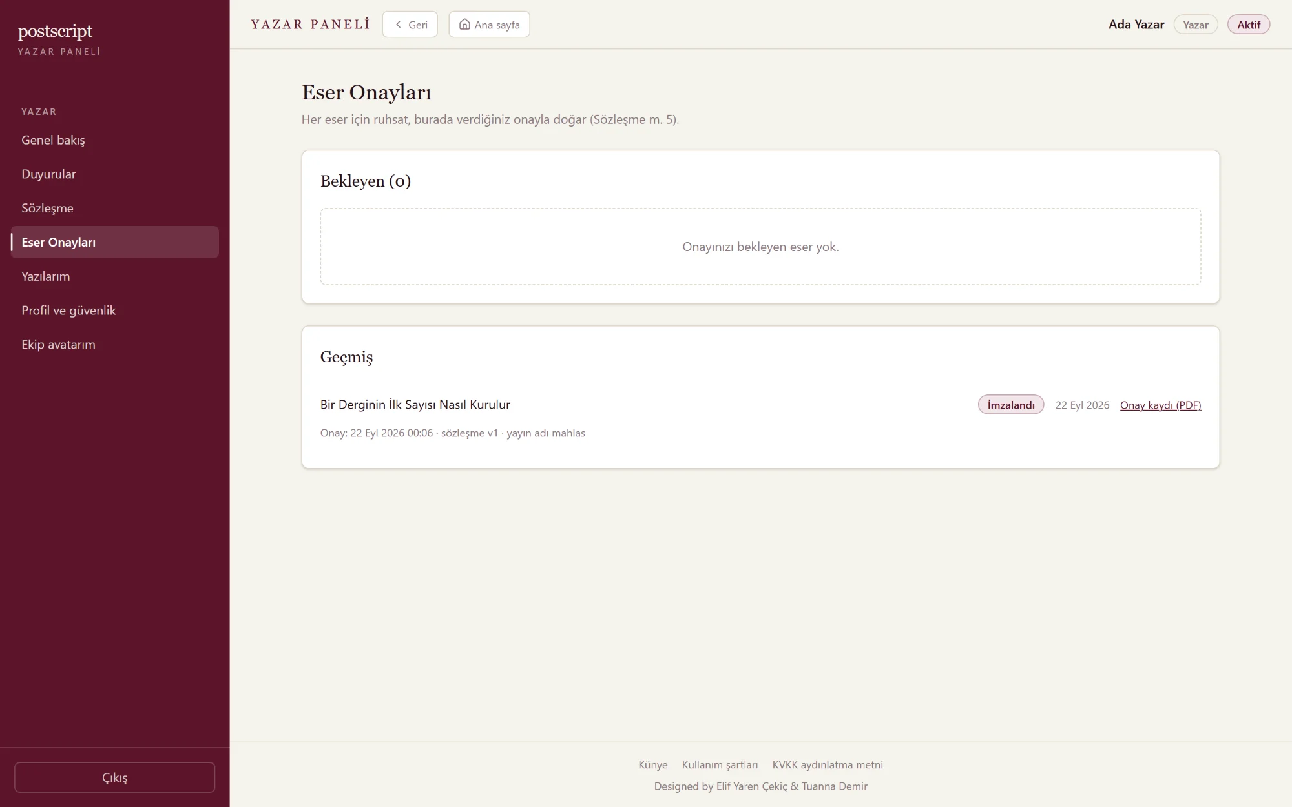Click the Onayınızı bekleyen eser yok message
Screen dimensions: 1292x807
click(760, 247)
